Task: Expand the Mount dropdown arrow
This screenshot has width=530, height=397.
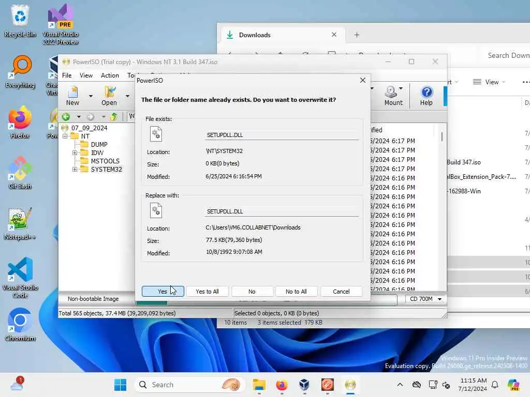Action: coord(401,89)
